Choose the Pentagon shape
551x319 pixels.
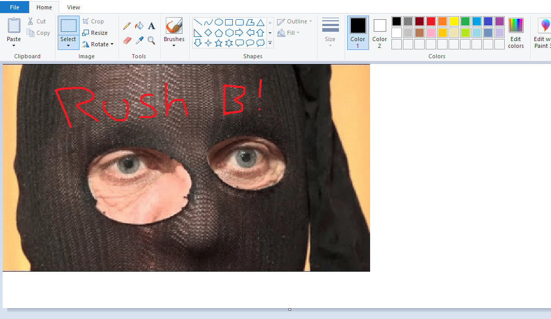(218, 33)
